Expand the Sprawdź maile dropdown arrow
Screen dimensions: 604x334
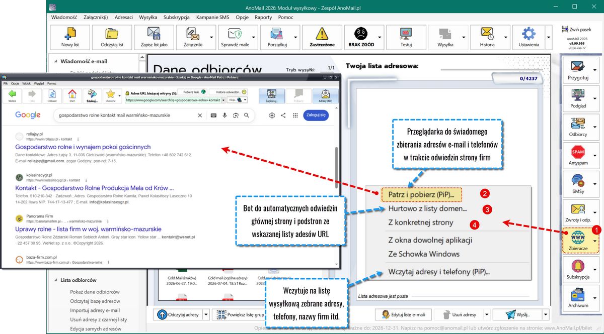click(254, 38)
